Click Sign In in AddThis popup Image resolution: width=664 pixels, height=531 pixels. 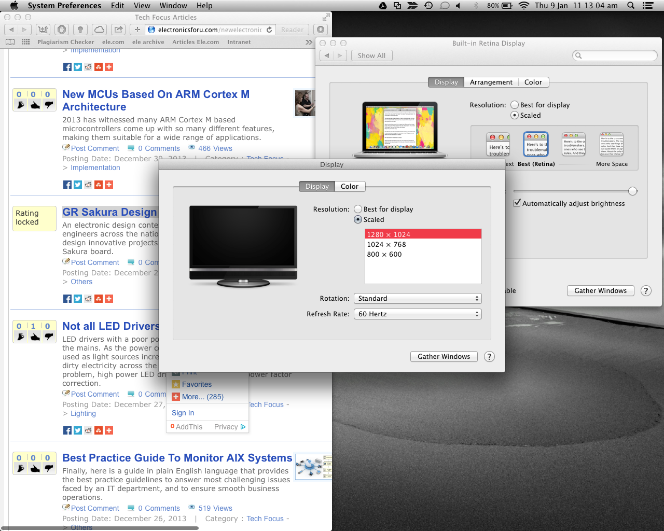(x=183, y=413)
